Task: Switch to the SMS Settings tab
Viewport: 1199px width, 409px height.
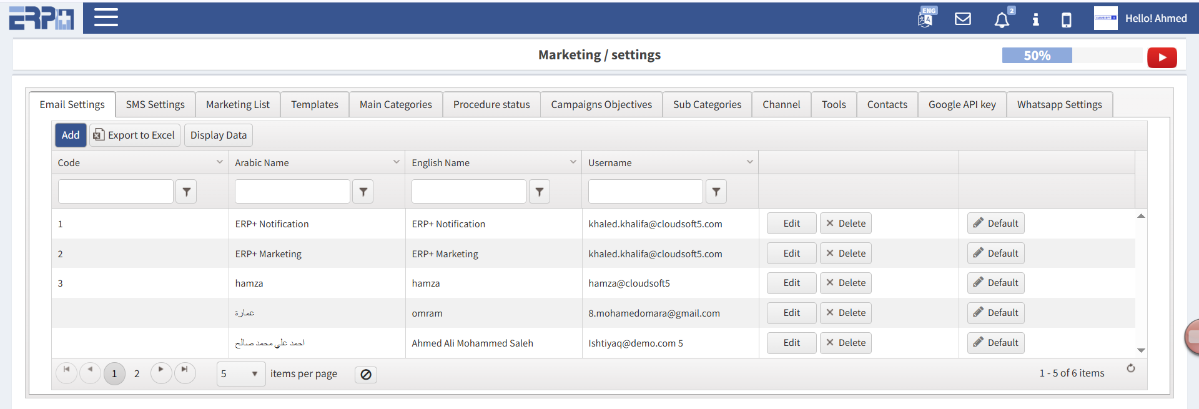Action: click(155, 104)
